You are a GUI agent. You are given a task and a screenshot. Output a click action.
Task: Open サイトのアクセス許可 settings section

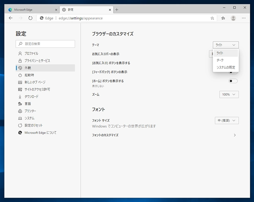[x=45, y=89]
